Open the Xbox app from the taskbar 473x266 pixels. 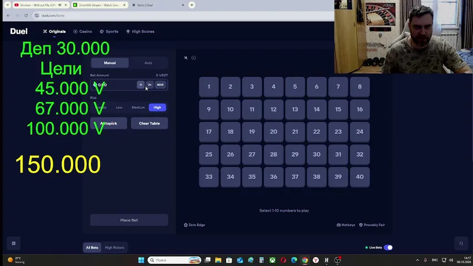click(272, 260)
